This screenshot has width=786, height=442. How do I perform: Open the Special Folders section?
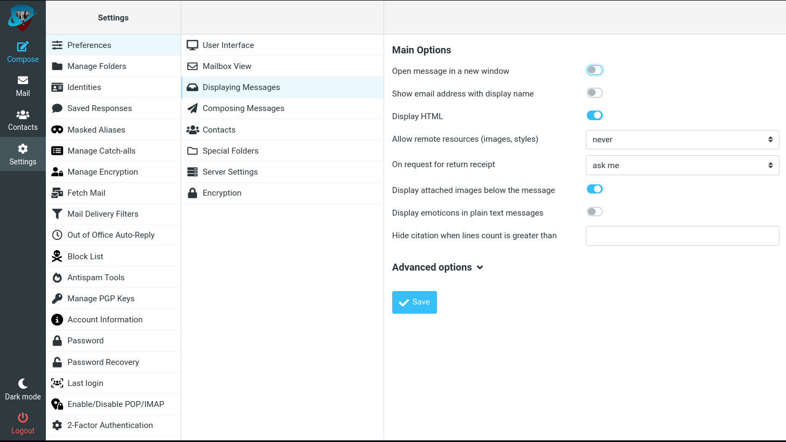click(x=282, y=151)
